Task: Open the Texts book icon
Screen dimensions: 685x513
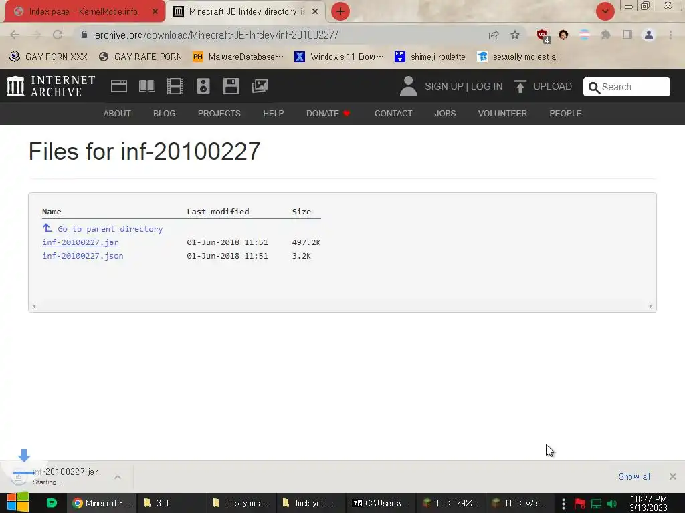Action: 146,86
